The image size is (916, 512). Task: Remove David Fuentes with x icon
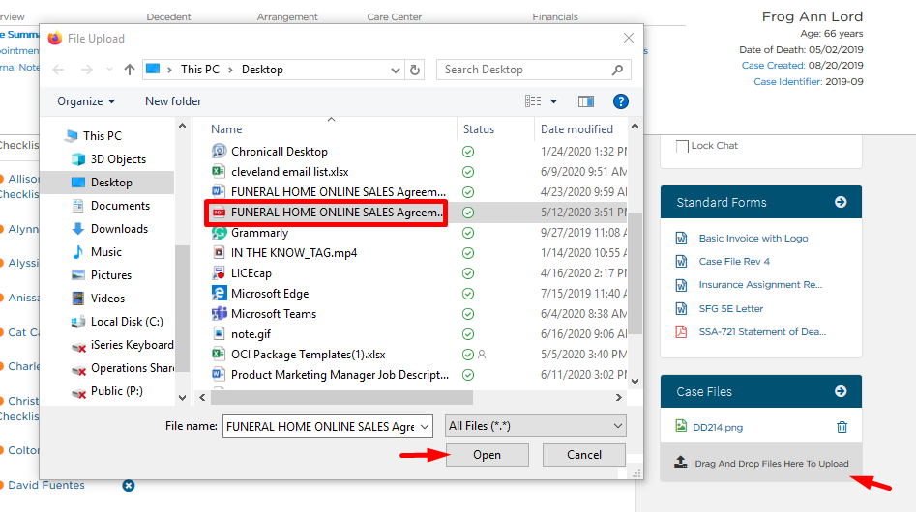[x=129, y=485]
